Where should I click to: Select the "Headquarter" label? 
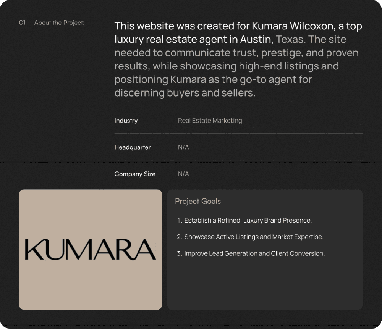[133, 147]
